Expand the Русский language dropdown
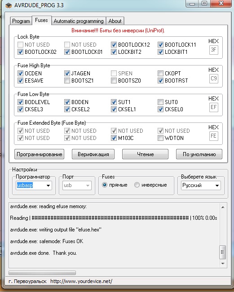 [x=201, y=186]
